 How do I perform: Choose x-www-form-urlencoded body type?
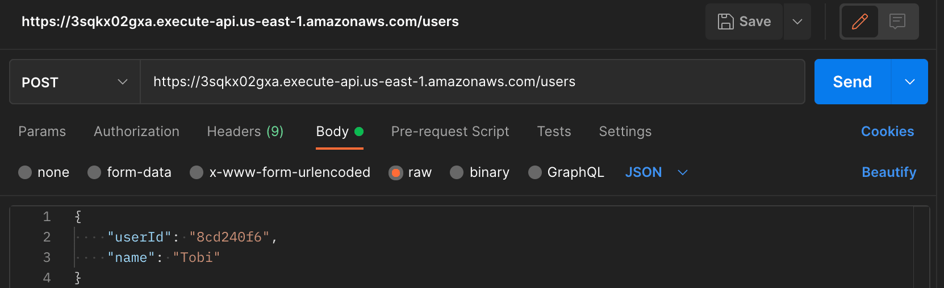click(197, 172)
